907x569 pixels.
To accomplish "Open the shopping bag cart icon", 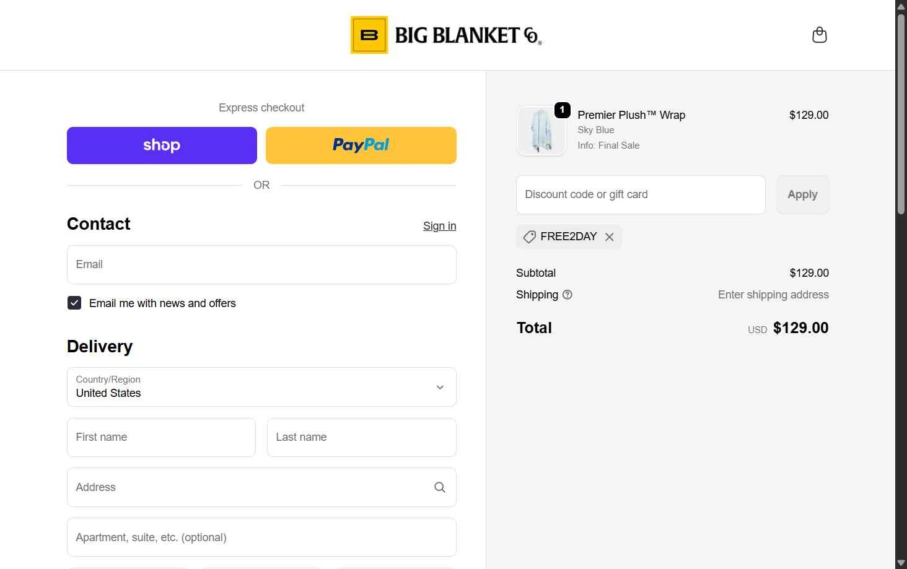I will coord(819,35).
